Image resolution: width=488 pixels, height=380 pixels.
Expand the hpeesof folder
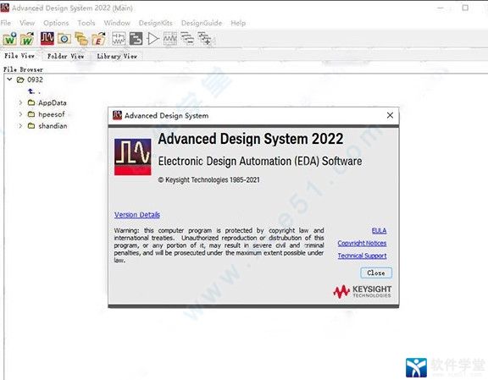click(20, 114)
